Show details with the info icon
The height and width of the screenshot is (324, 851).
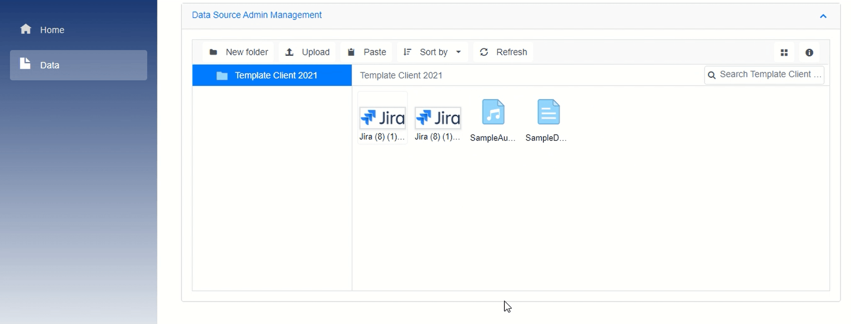tap(809, 53)
